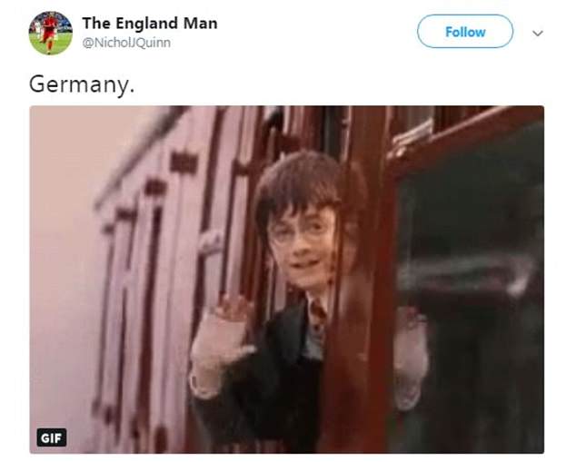This screenshot has width=576, height=462.
Task: Visit the @NicholJQuinn handle link
Action: 126,43
